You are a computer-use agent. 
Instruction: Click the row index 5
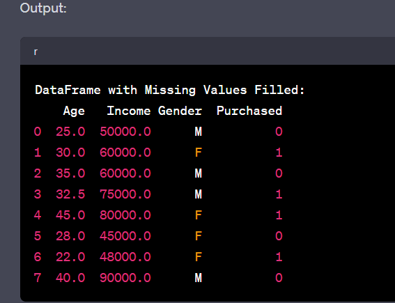[x=38, y=236]
